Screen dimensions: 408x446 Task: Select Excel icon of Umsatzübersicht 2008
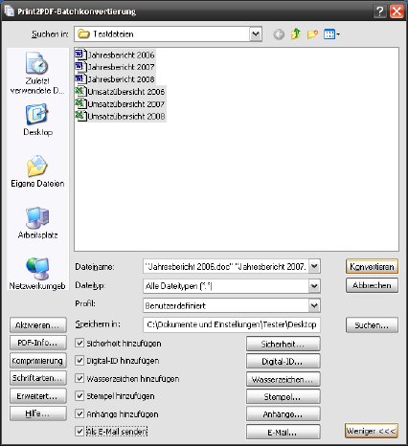click(x=80, y=116)
